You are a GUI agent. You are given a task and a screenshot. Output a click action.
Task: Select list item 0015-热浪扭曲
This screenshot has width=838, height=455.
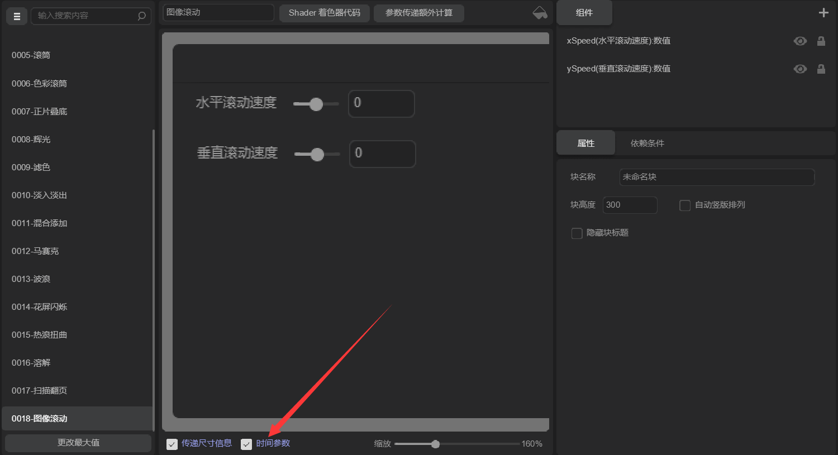pyautogui.click(x=77, y=334)
